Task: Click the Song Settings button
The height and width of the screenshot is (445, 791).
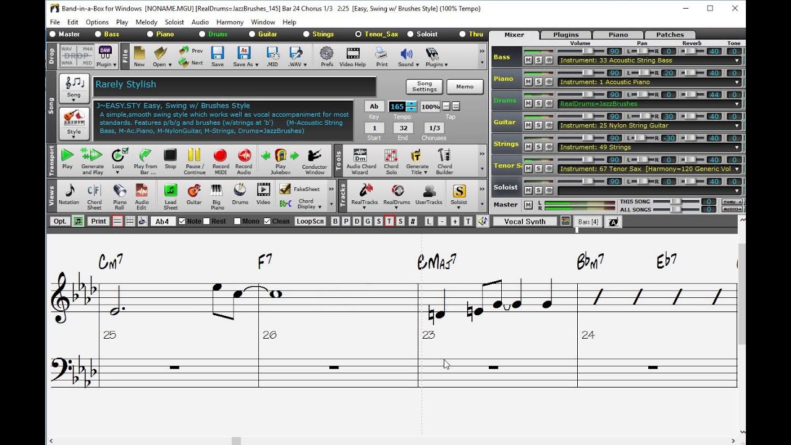Action: click(x=425, y=87)
